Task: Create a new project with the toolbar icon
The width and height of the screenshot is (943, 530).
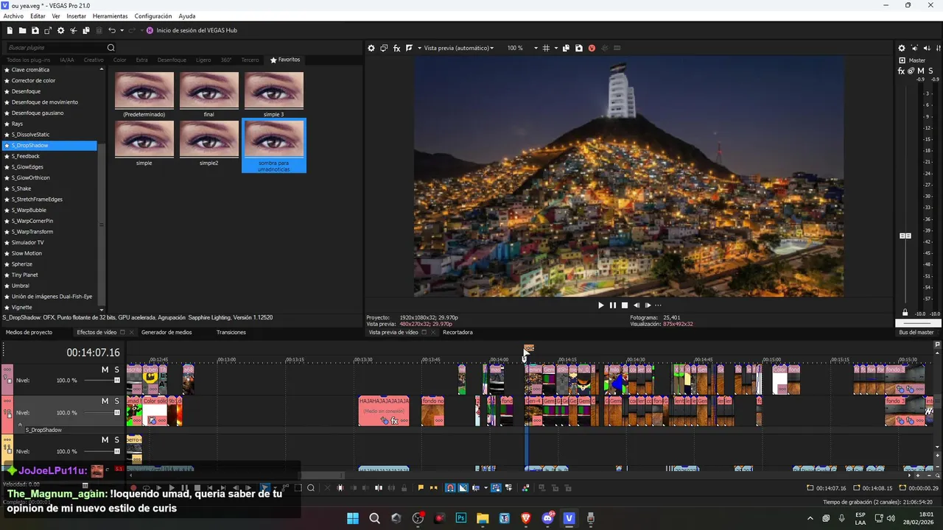Action: [x=10, y=31]
